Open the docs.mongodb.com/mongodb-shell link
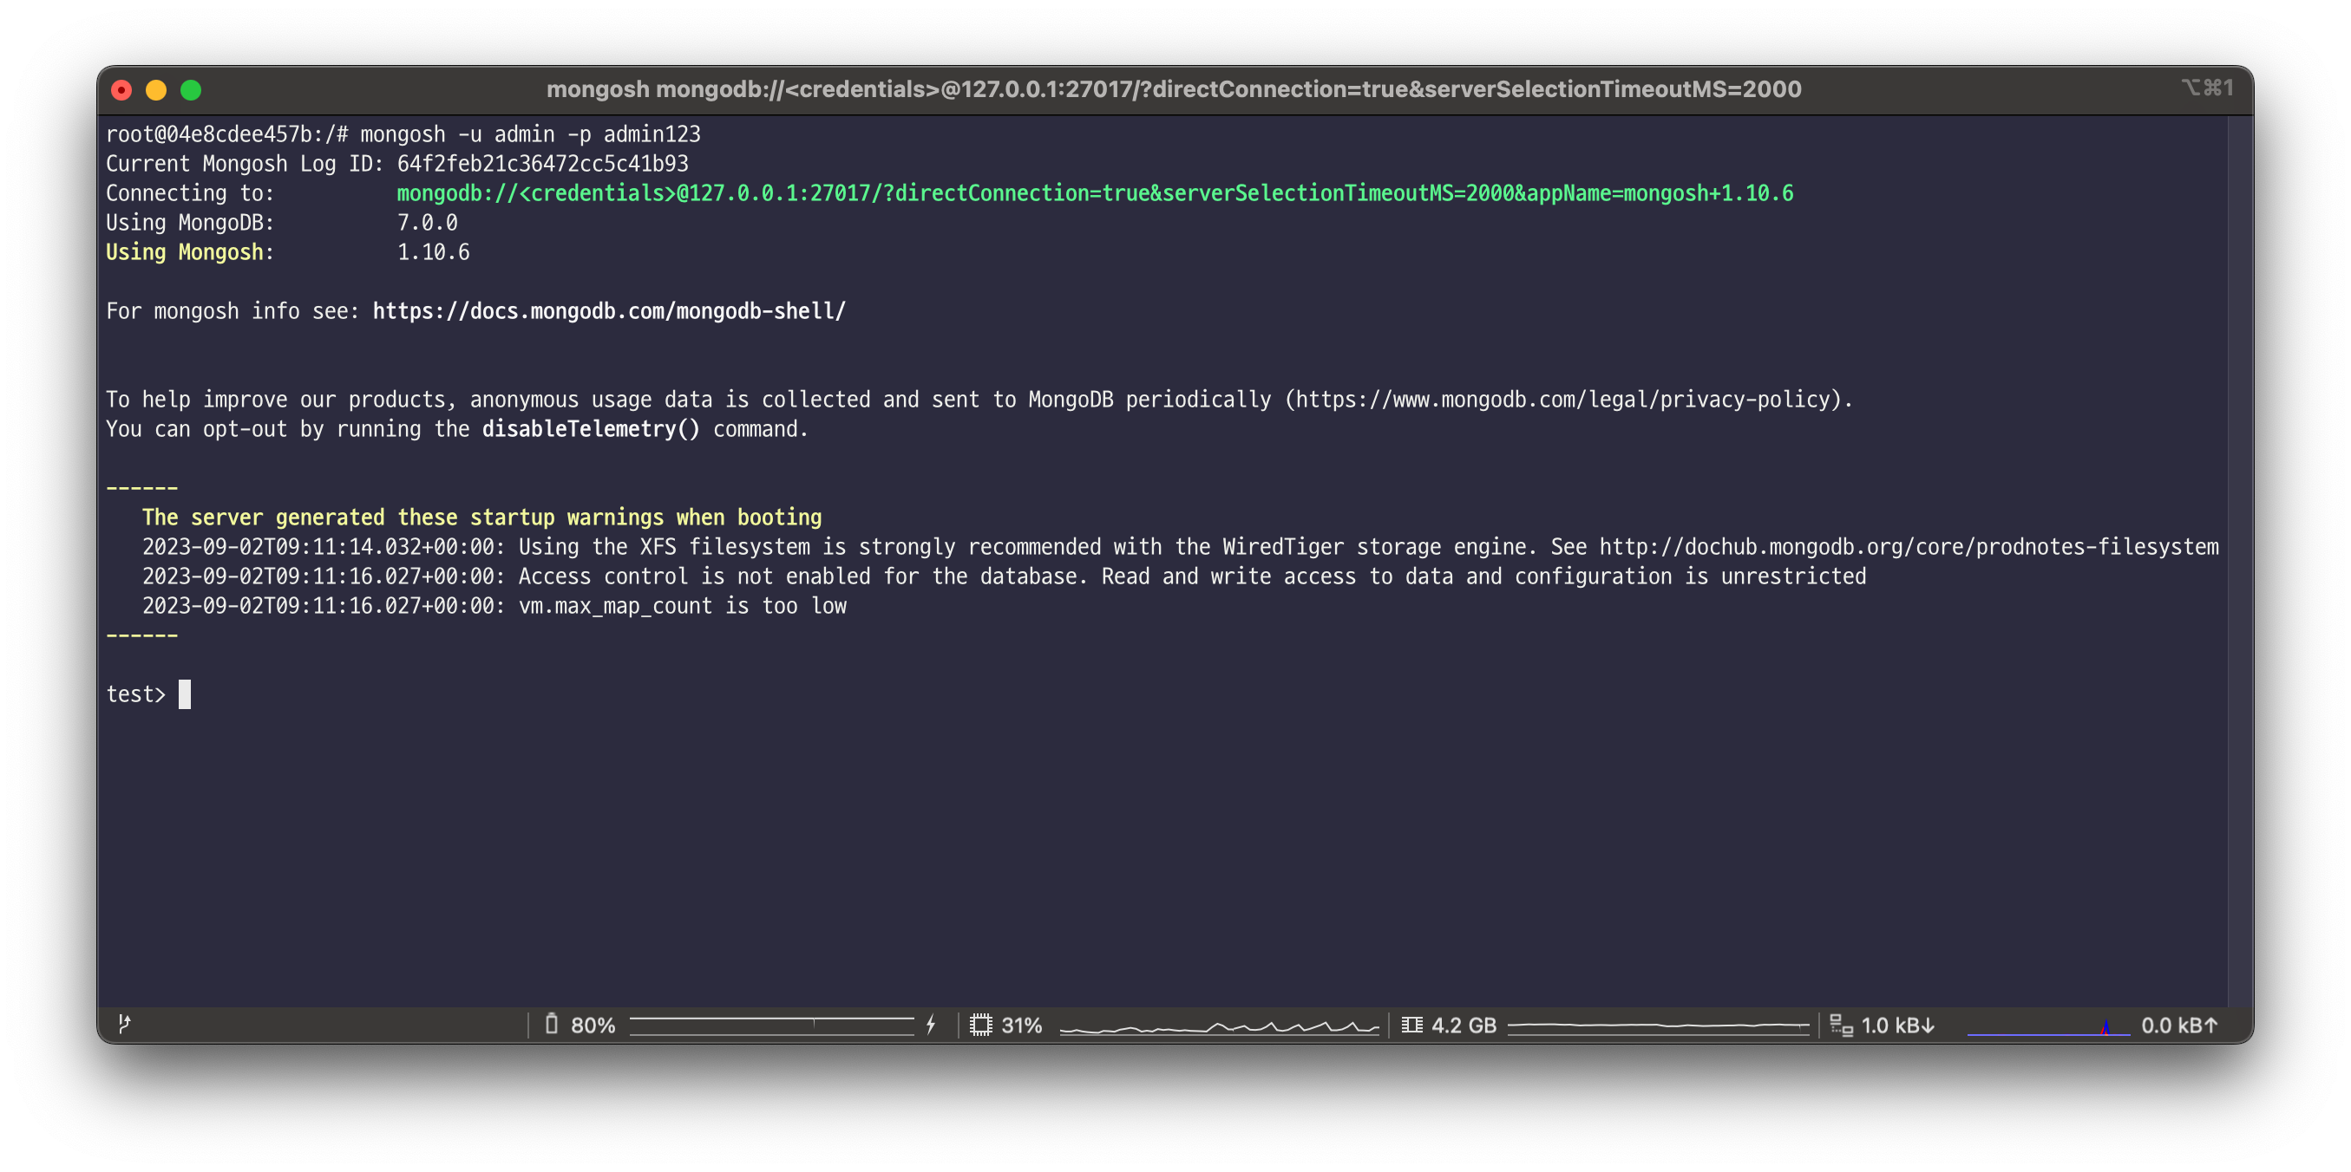The width and height of the screenshot is (2351, 1172). click(609, 311)
